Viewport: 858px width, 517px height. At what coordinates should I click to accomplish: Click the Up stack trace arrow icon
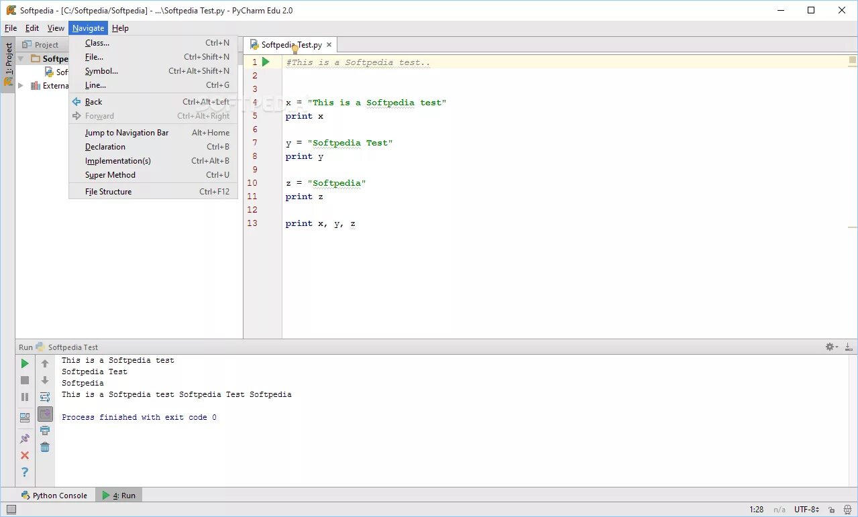pyautogui.click(x=45, y=363)
